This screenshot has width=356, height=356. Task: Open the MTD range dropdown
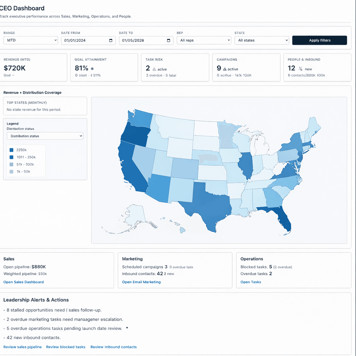pos(30,40)
